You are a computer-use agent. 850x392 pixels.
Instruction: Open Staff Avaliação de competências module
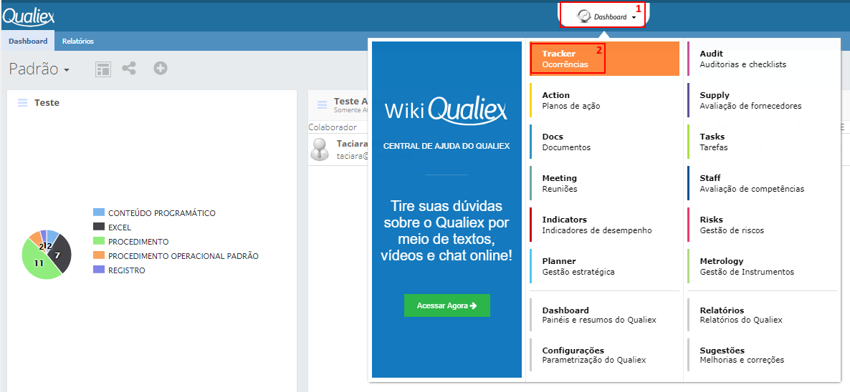(x=762, y=183)
